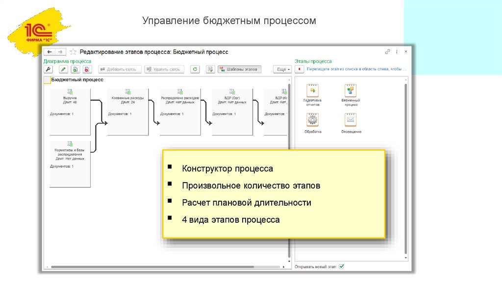Click the stages list vertical scrollbar
The height and width of the screenshot is (281, 502).
(x=405, y=169)
